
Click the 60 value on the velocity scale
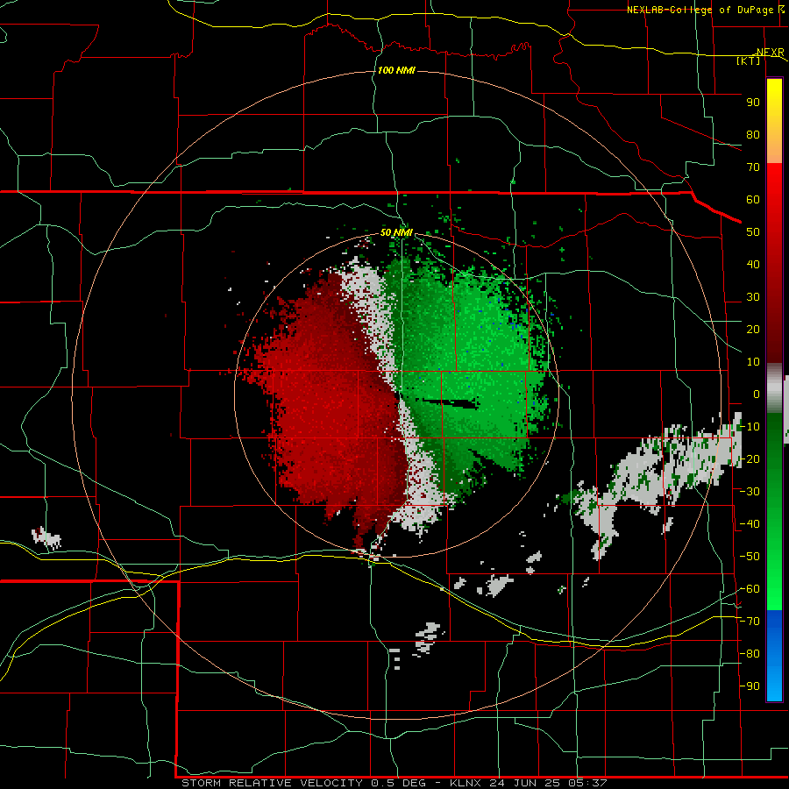753,199
